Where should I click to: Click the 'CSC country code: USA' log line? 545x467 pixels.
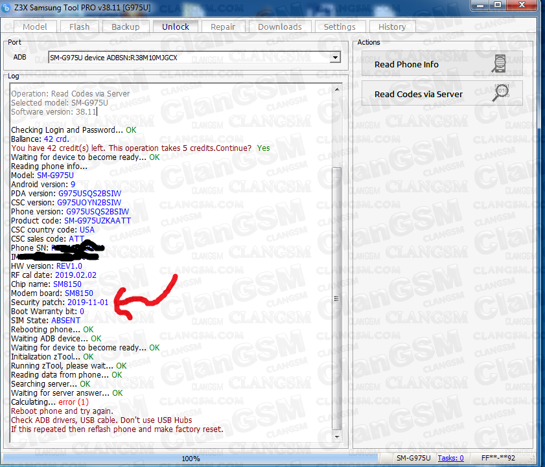click(x=53, y=230)
